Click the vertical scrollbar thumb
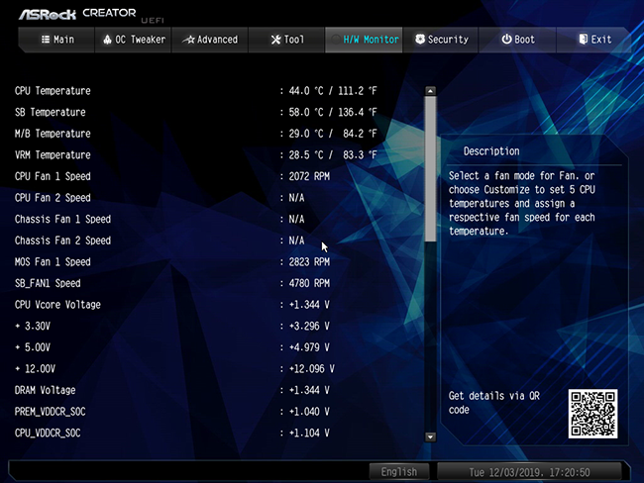This screenshot has width=644, height=483. 430,169
